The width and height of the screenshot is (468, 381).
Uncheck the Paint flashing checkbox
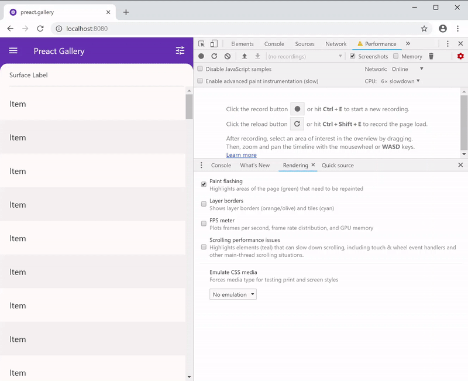click(x=204, y=184)
